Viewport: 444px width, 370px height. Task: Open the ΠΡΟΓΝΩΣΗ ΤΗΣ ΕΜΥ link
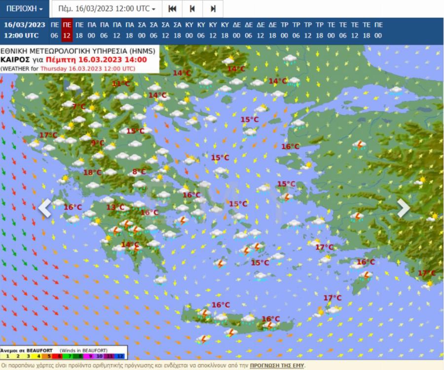point(277,366)
